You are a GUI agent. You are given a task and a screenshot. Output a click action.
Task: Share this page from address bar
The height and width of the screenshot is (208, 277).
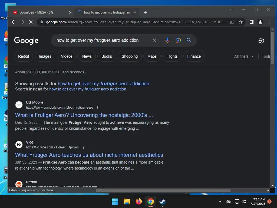pyautogui.click(x=232, y=22)
